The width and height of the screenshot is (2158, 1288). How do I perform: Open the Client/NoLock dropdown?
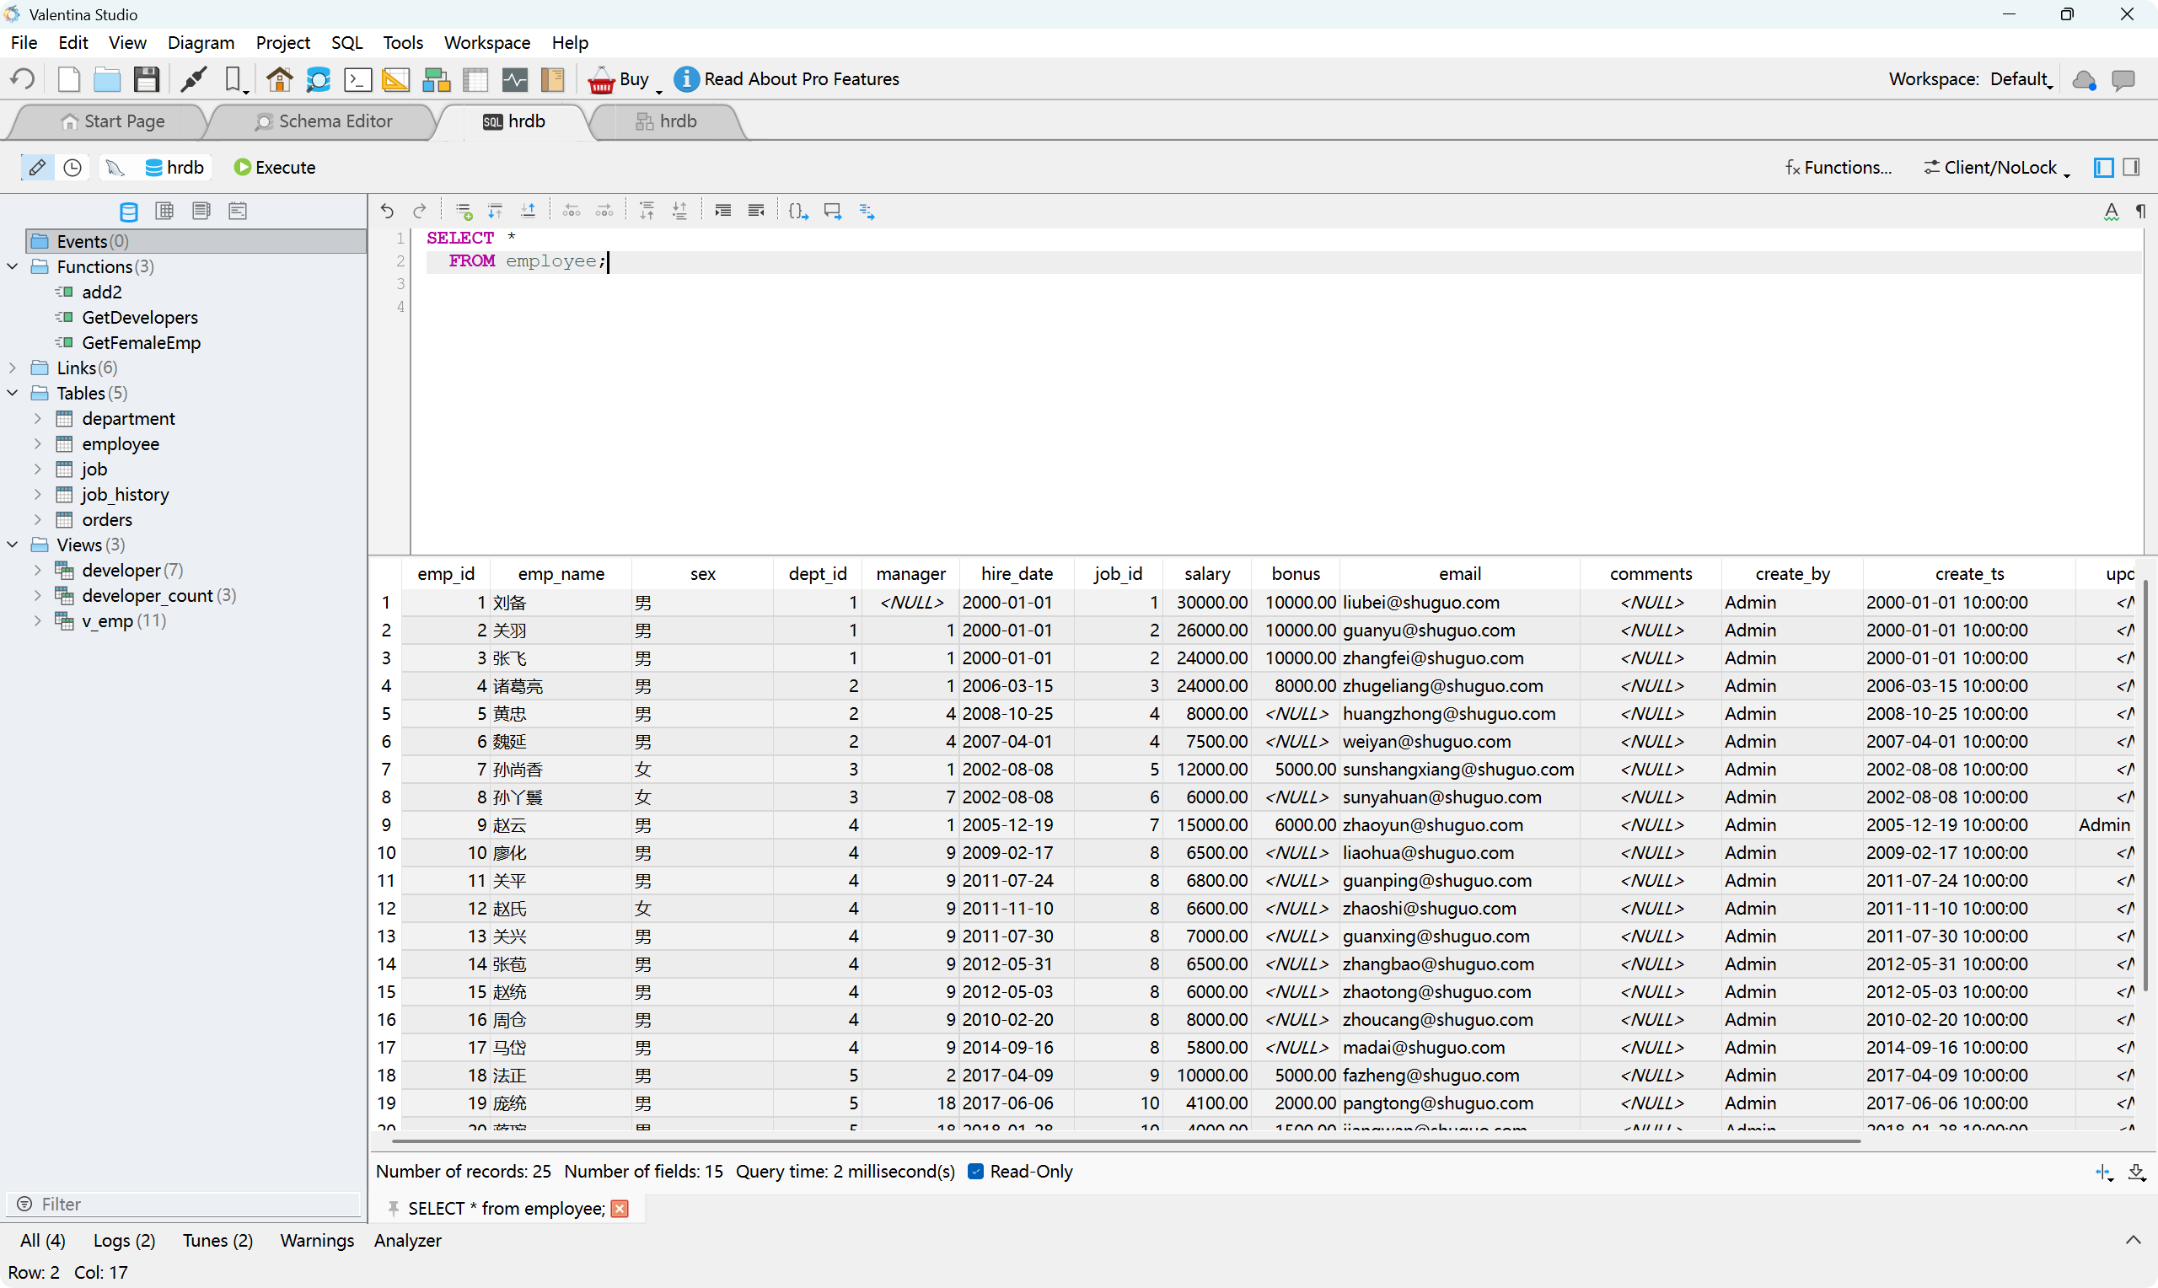coord(1997,168)
